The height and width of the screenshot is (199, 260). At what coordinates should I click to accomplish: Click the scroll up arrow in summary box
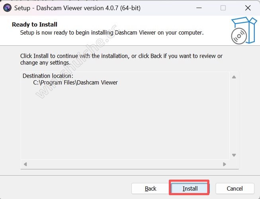234,77
